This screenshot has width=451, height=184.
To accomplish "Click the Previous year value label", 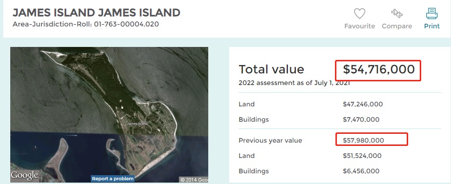I will click(270, 141).
